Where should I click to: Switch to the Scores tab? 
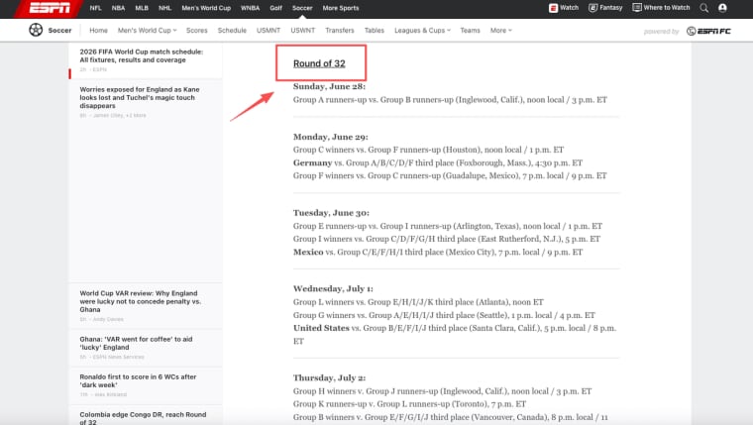197,31
